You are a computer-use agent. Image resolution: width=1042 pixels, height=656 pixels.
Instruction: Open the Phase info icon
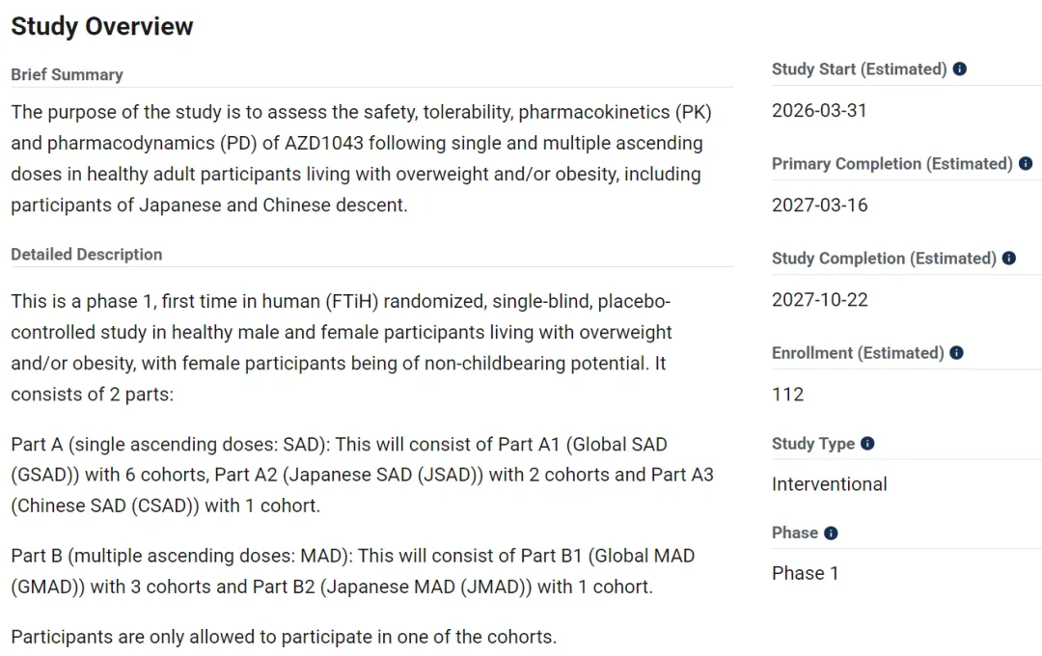pyautogui.click(x=831, y=533)
